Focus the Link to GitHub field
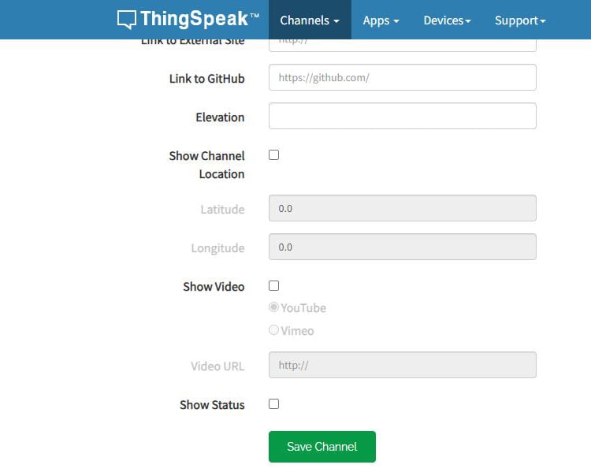The image size is (591, 472). click(x=402, y=78)
